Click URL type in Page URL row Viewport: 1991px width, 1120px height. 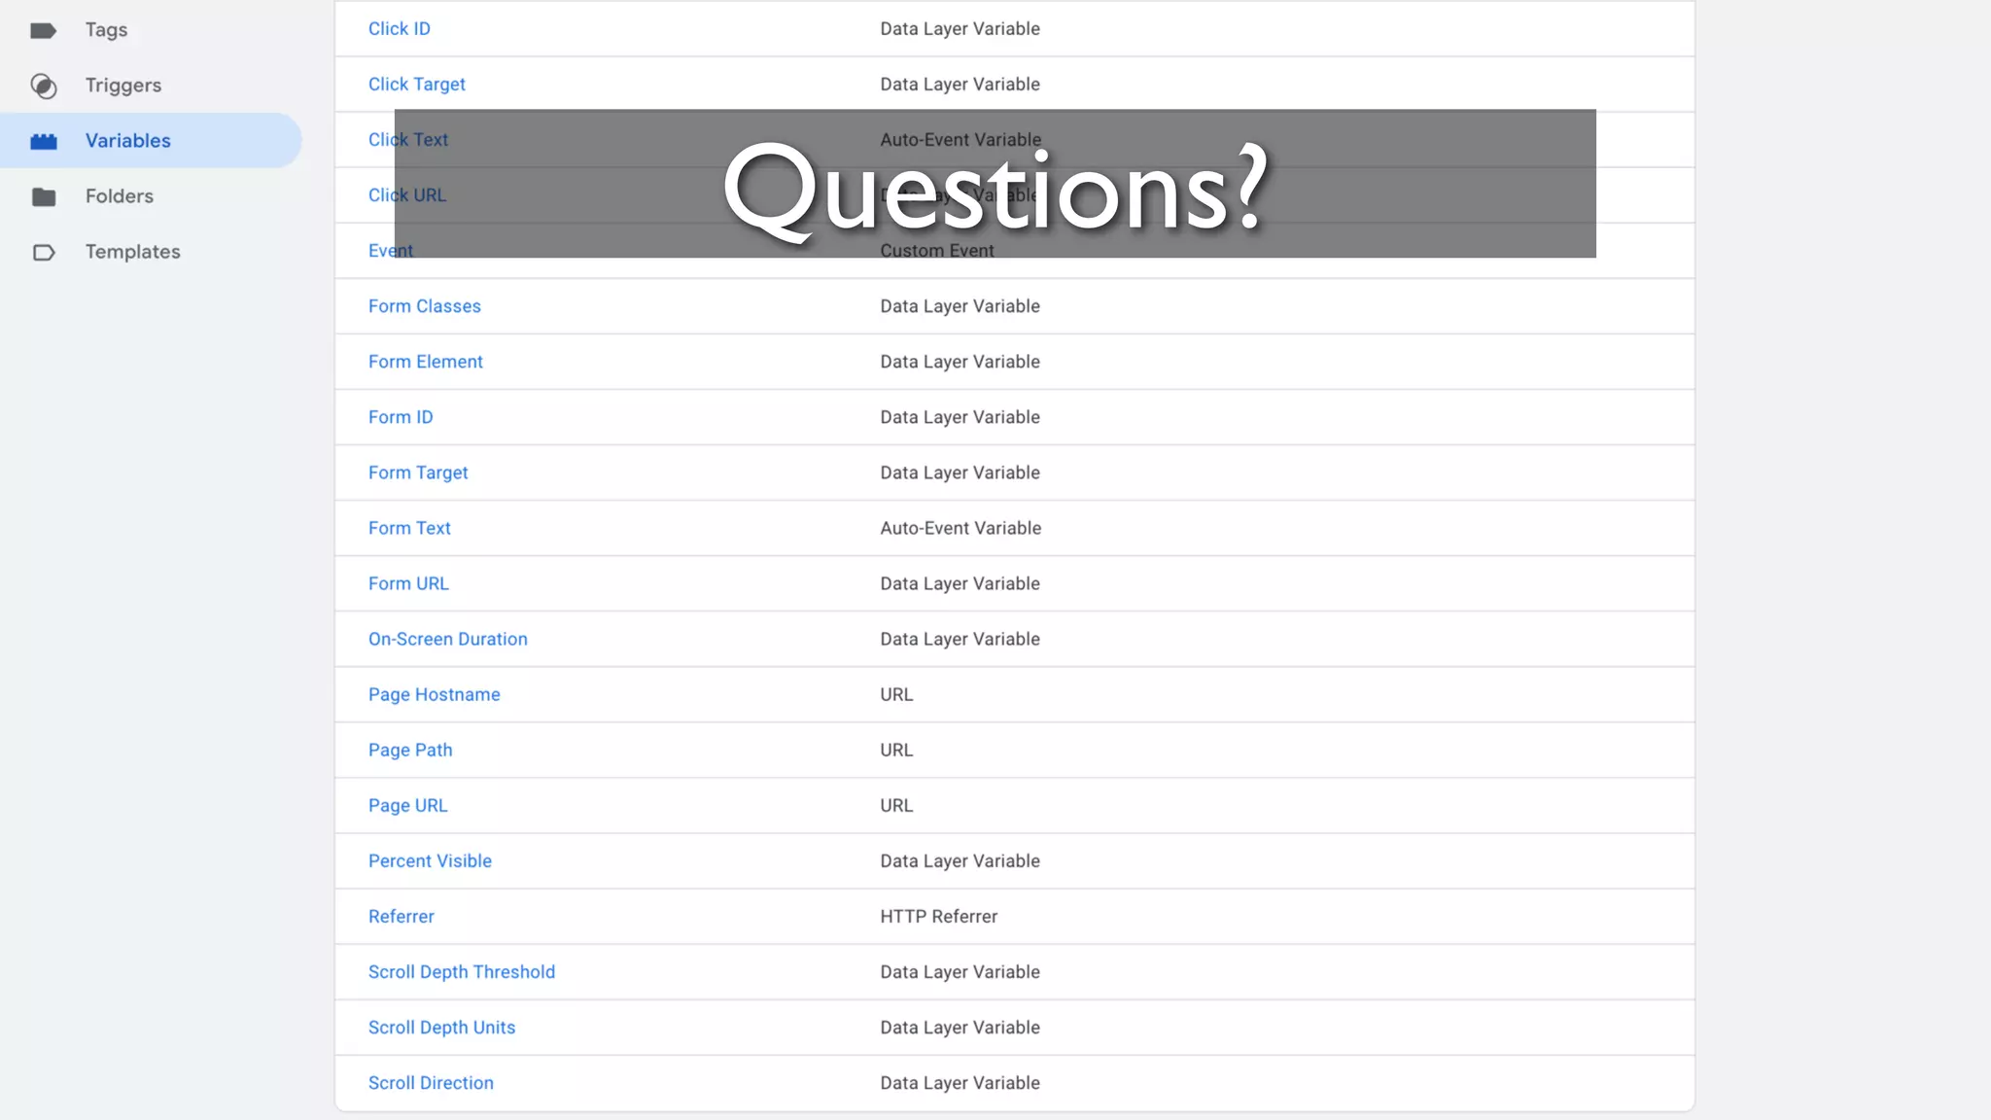point(896,804)
